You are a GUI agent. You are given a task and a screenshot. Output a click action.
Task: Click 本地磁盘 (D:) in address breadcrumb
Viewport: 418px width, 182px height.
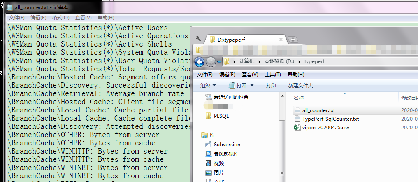279,61
